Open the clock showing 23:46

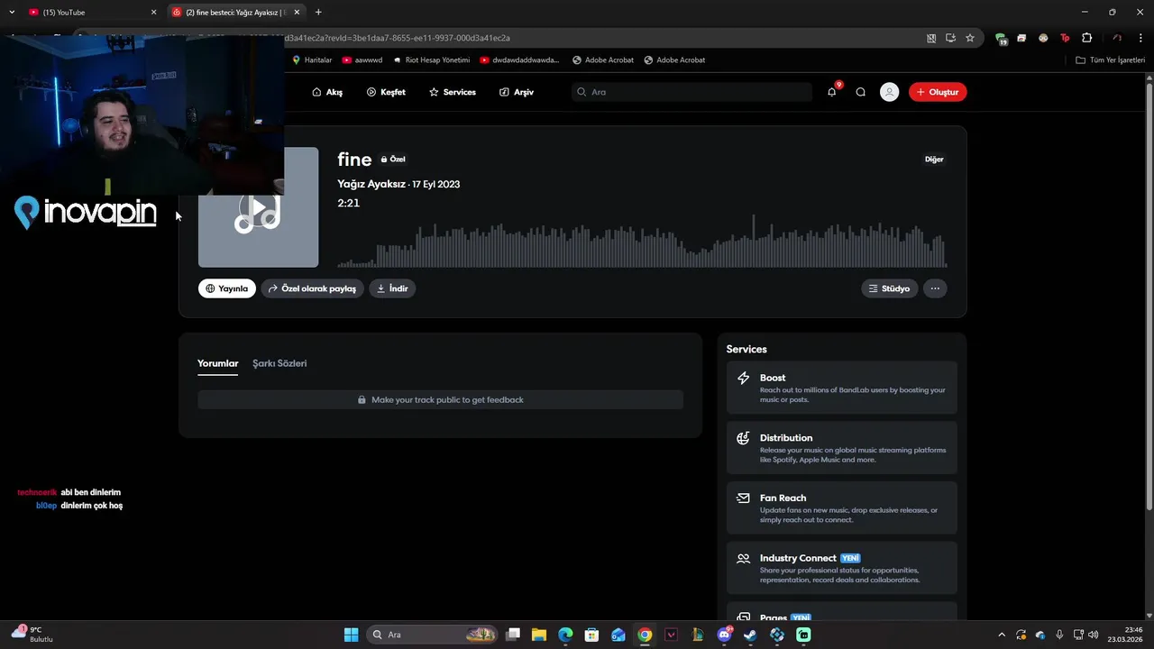click(1126, 635)
